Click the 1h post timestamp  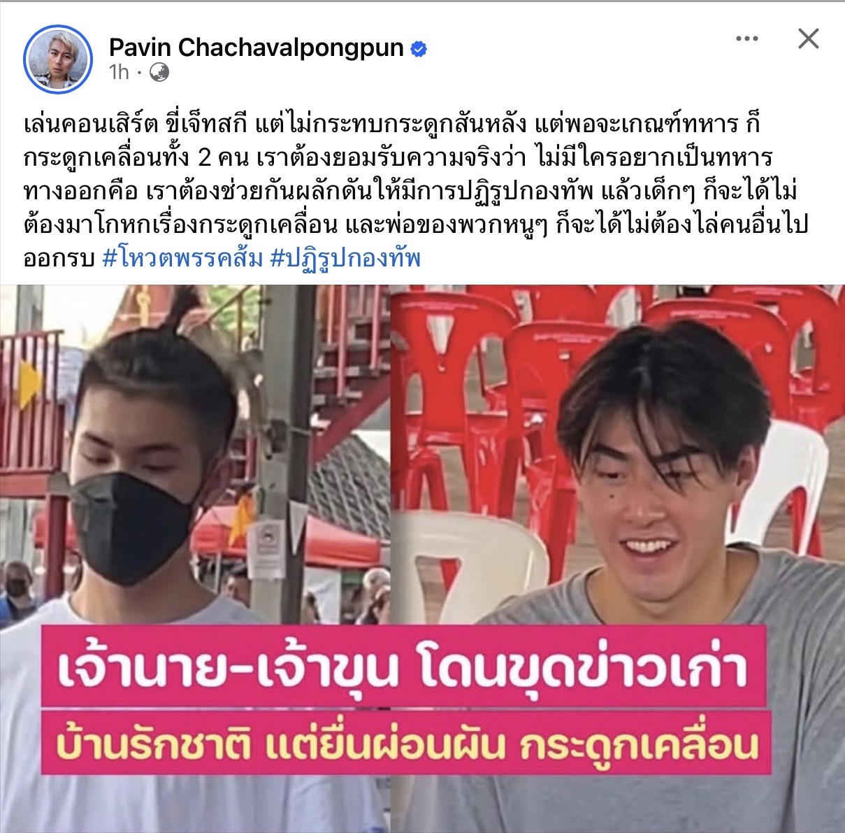[119, 72]
